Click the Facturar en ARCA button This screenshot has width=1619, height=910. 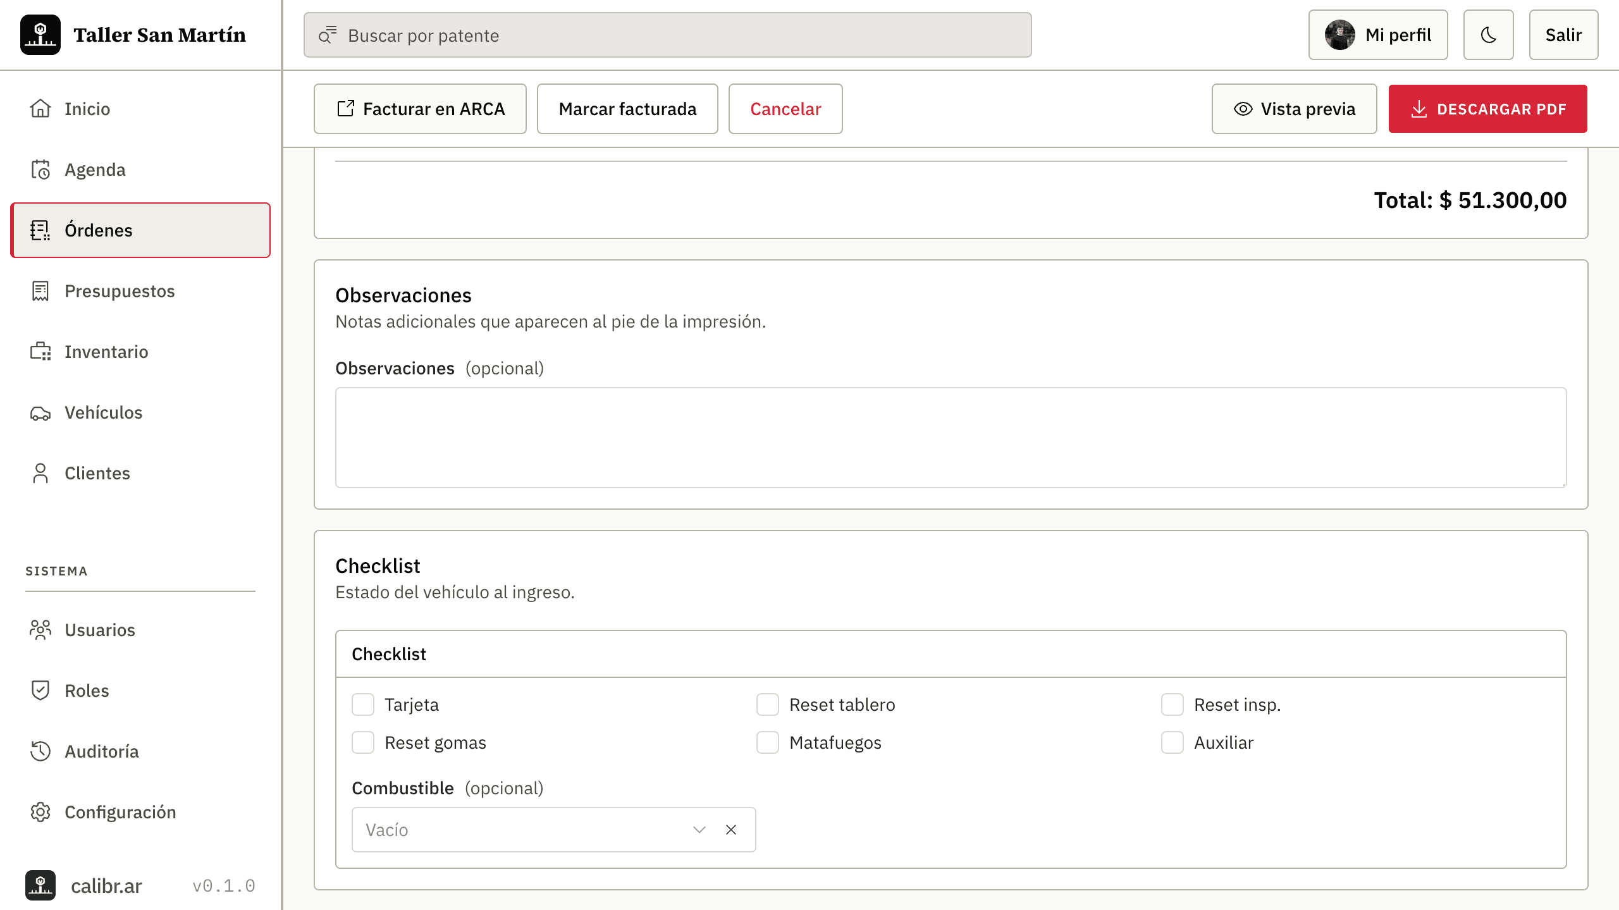(420, 109)
